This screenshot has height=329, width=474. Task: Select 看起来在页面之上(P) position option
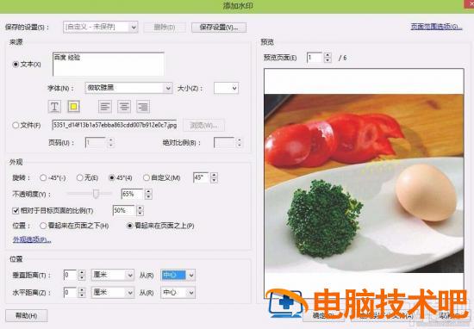129,226
